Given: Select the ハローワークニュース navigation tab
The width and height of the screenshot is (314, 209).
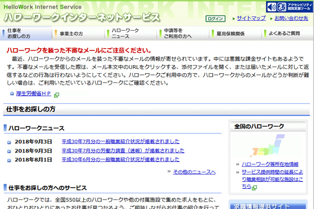Looking at the screenshot, I should tap(131, 34).
